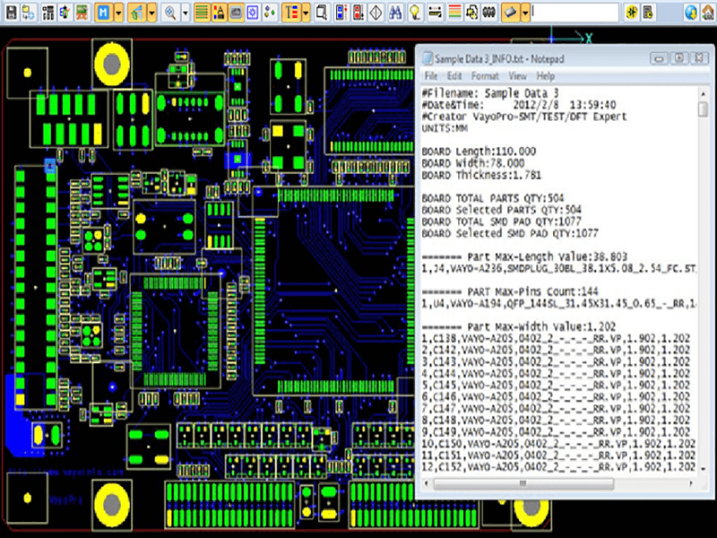Toggle the green horizontal lines view button
This screenshot has height=538, width=717.
[202, 13]
